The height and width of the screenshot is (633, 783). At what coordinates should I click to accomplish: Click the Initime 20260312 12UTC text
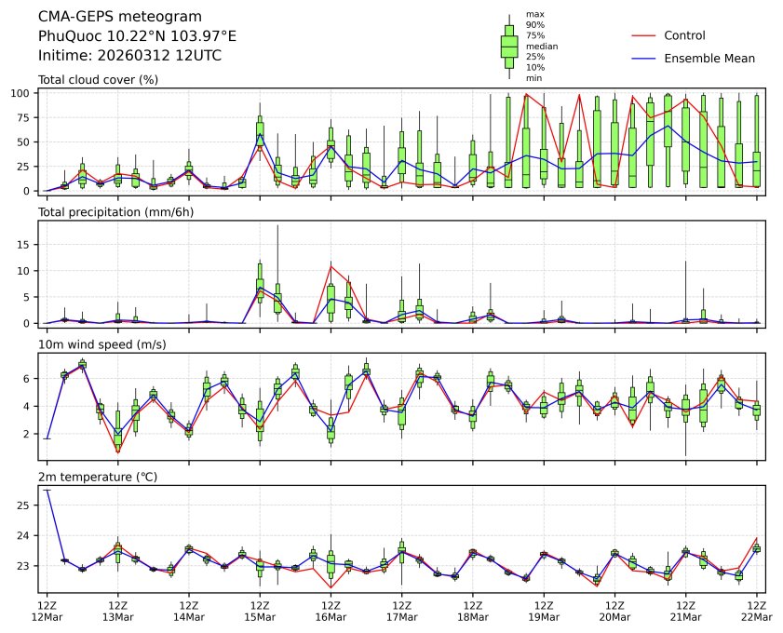[x=129, y=55]
